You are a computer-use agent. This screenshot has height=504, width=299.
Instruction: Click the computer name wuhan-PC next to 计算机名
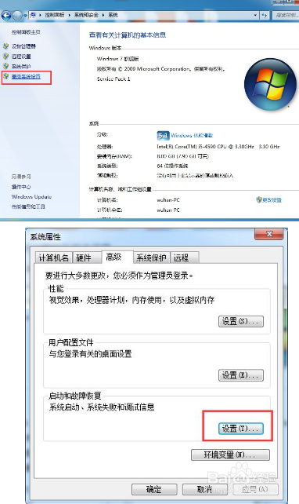[x=168, y=200]
